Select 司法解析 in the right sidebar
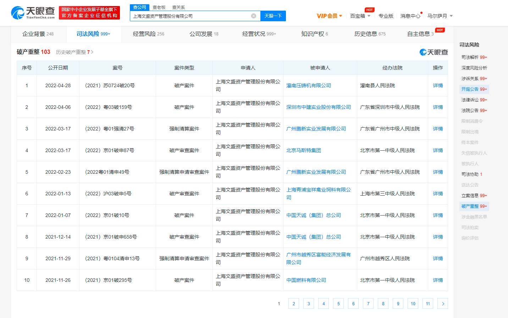 [474, 57]
